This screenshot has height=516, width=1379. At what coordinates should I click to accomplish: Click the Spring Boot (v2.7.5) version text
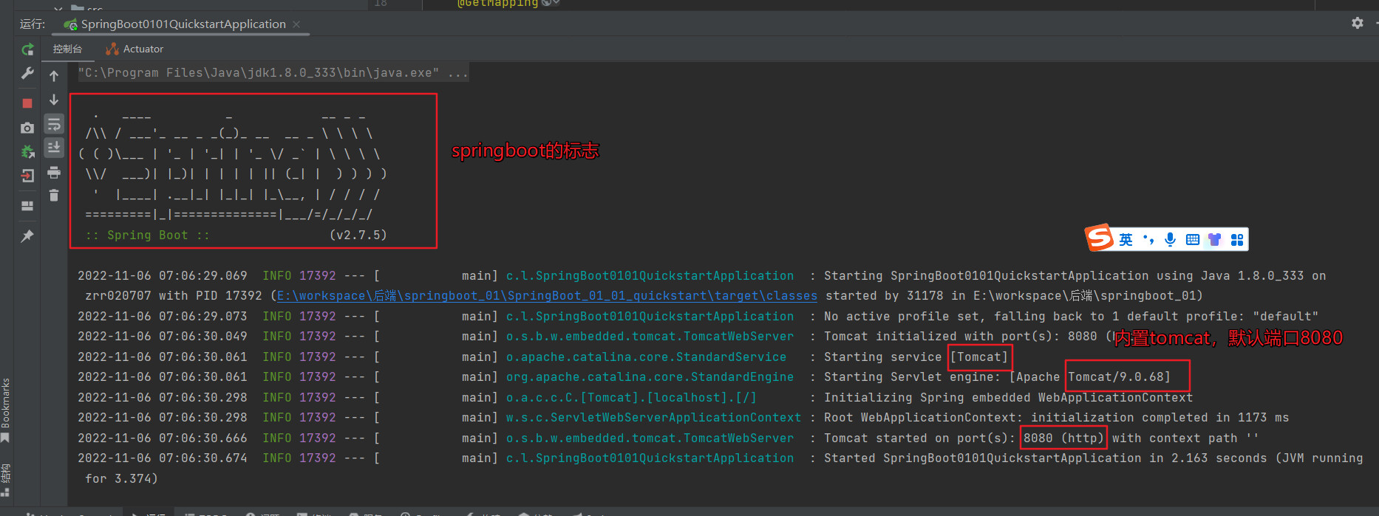click(x=358, y=235)
